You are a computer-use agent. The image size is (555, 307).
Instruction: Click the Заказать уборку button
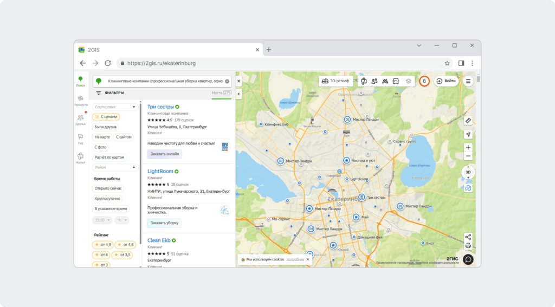[165, 223]
